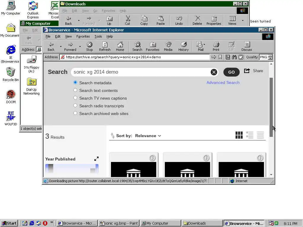Click the Discuss toolbar button
303x227 pixels.
(x=246, y=46)
